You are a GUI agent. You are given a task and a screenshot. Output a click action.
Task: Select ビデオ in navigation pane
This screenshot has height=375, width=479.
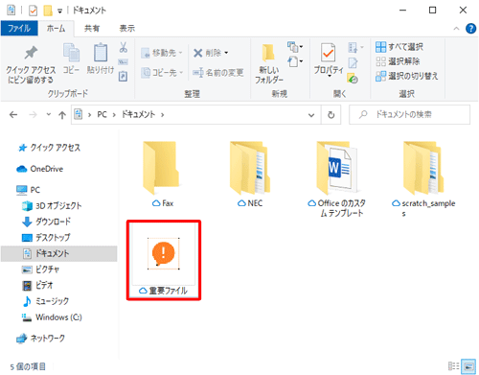pos(37,285)
